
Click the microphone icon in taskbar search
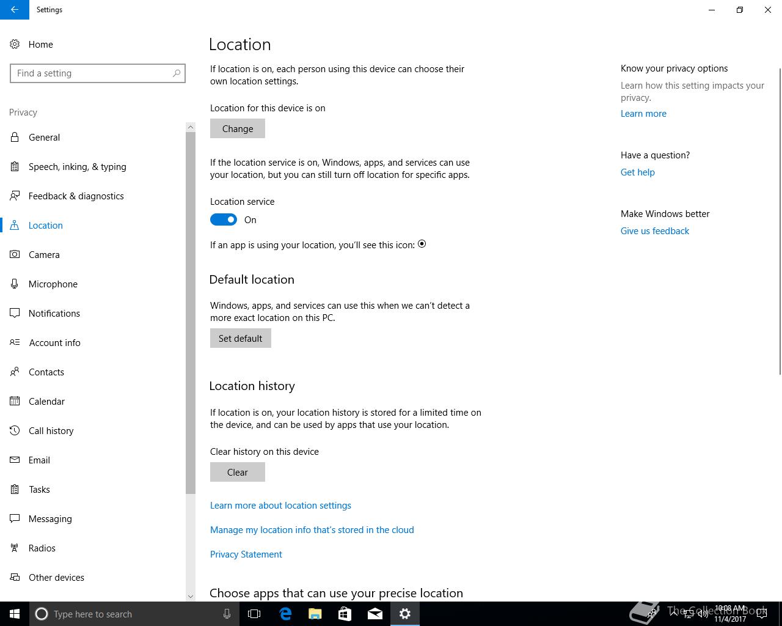227,614
